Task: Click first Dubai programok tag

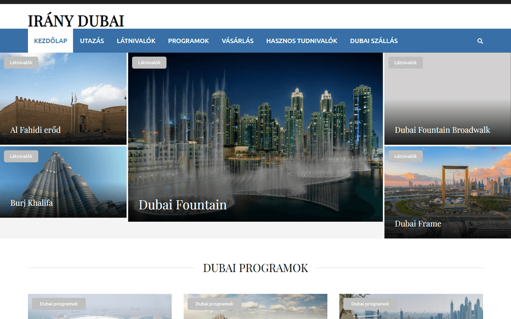Action: point(59,304)
